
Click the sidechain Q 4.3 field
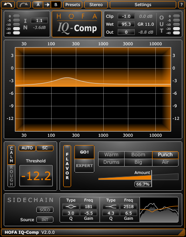[x=111, y=213]
